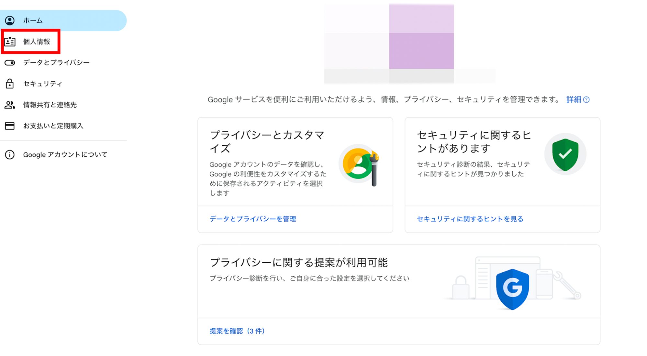Select the 個人情報 sidebar item
Screen dimensions: 647x356
pyautogui.click(x=37, y=42)
